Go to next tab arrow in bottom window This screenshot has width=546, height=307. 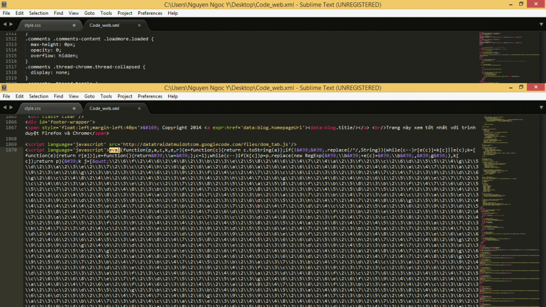click(11, 108)
